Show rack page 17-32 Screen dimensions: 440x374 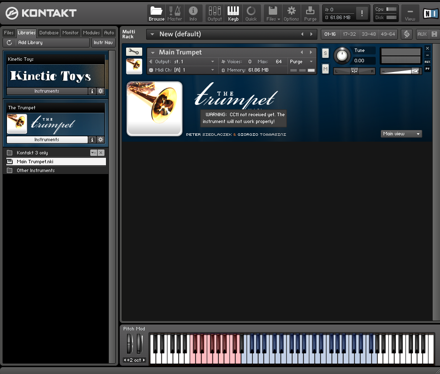[x=349, y=34]
